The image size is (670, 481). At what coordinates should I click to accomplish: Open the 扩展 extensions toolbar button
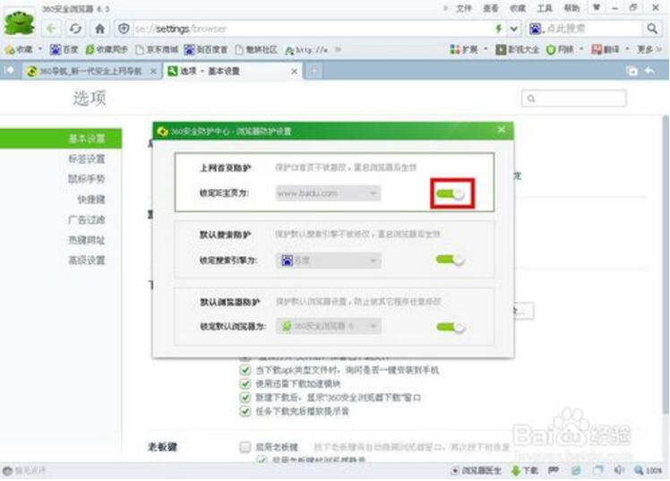pos(464,49)
